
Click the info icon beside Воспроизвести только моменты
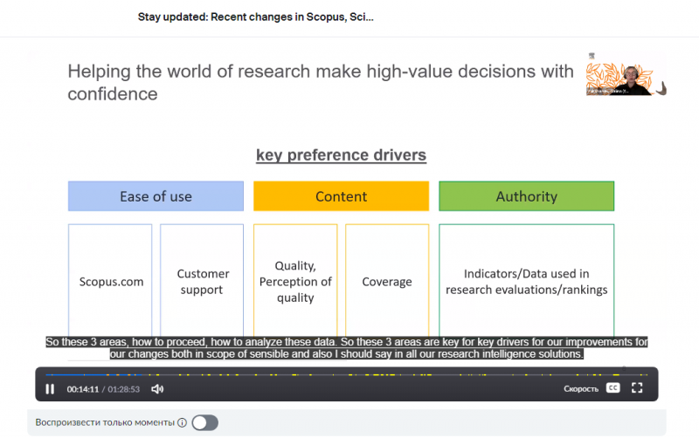182,423
